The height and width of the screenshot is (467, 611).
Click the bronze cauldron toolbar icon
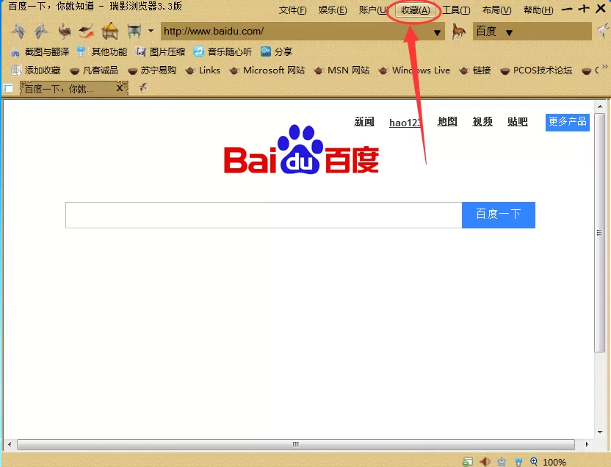(x=134, y=31)
